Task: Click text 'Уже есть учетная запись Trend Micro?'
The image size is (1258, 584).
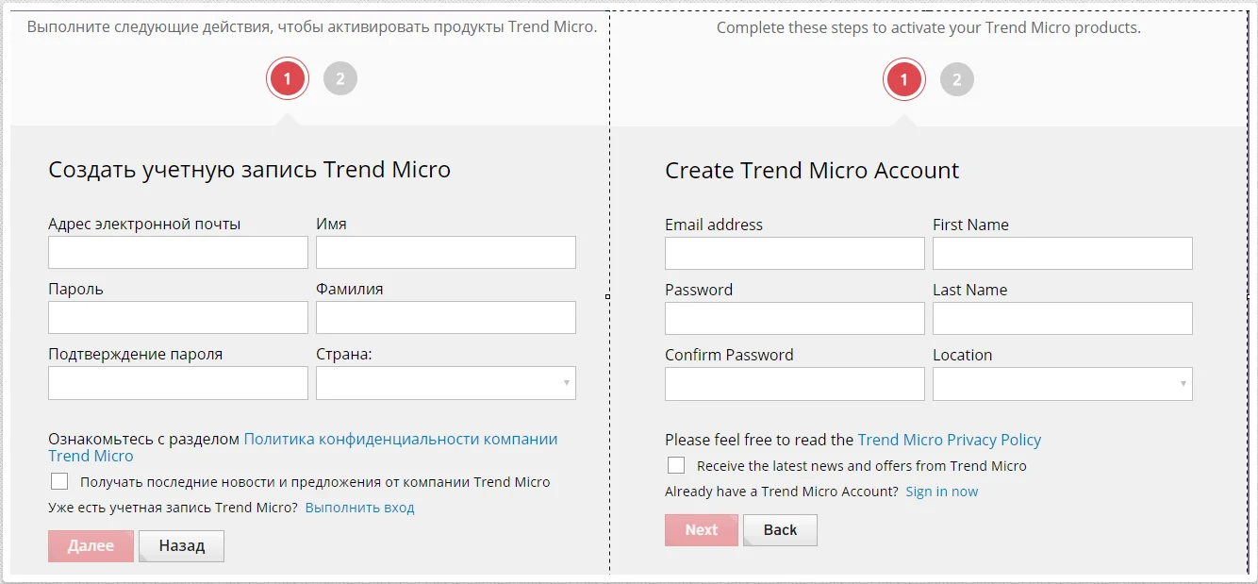Action: [174, 508]
